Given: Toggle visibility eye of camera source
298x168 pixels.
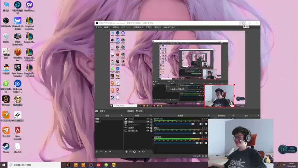Looking at the screenshot, I should click(x=148, y=122).
